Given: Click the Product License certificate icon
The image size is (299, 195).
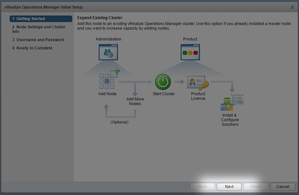Looking at the screenshot, I should coord(198,83).
